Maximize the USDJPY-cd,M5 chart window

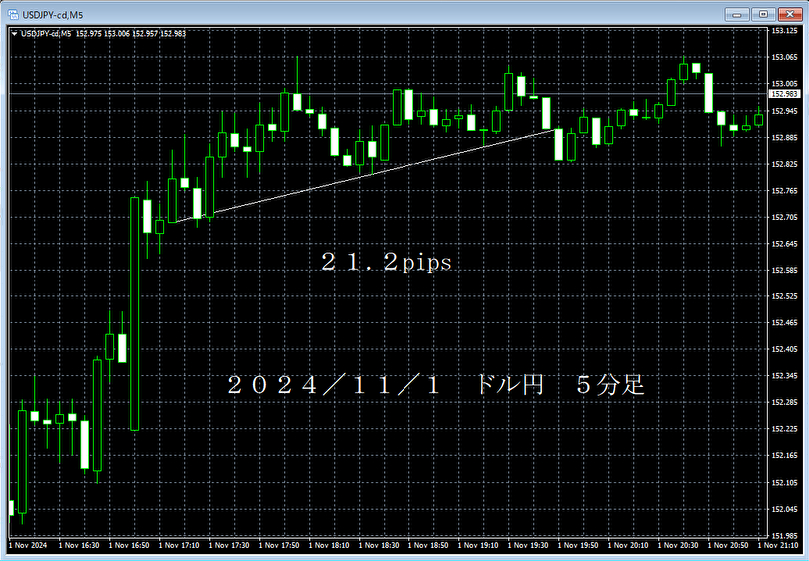(x=763, y=14)
